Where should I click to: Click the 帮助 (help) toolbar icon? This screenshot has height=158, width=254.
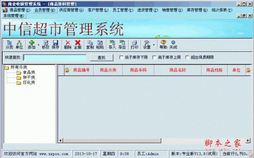click(x=163, y=45)
